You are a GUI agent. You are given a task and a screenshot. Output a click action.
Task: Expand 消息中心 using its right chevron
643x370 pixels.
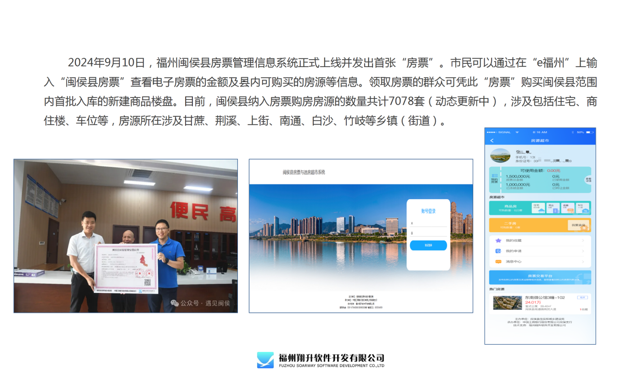point(583,262)
